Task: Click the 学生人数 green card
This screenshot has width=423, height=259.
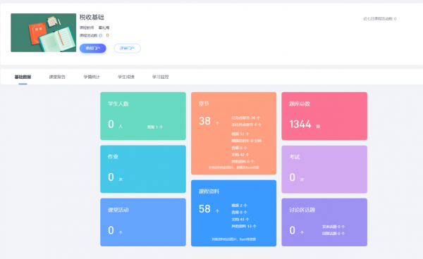Action: click(x=143, y=116)
